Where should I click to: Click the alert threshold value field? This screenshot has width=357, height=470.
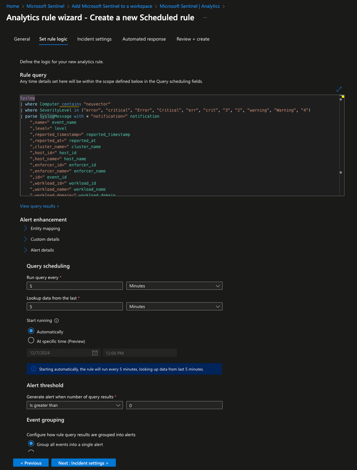[x=174, y=405]
